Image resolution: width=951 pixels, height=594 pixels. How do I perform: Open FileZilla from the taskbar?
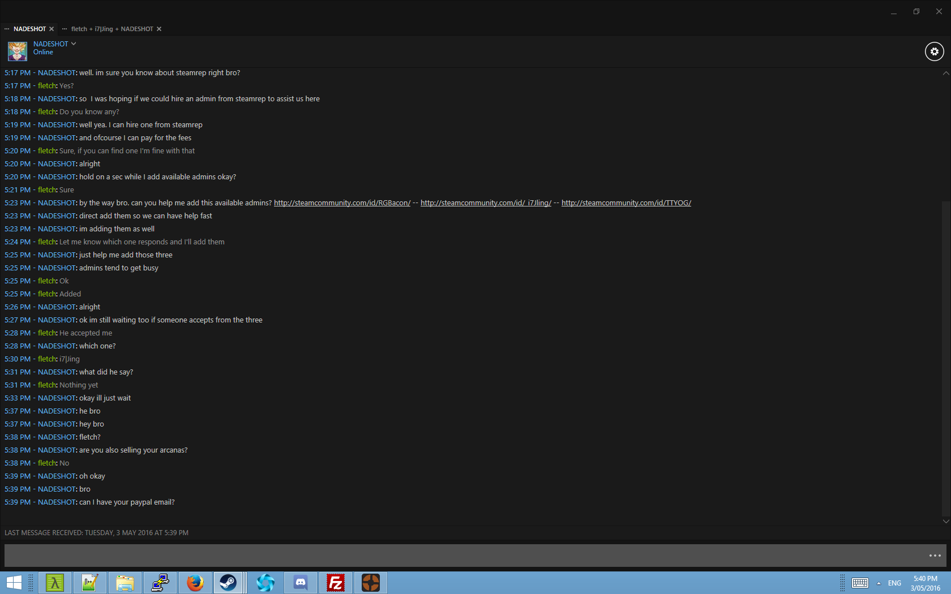coord(336,583)
